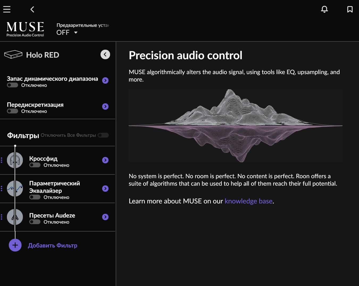Click the bookmark icon
Viewport: 359px width, 286px height.
(x=350, y=9)
